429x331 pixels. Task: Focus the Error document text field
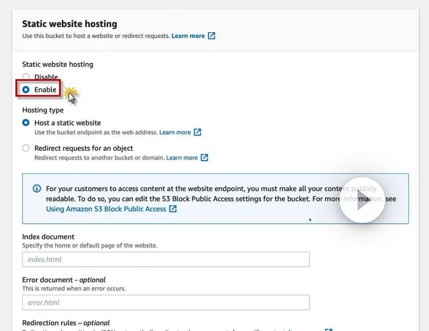(166, 302)
